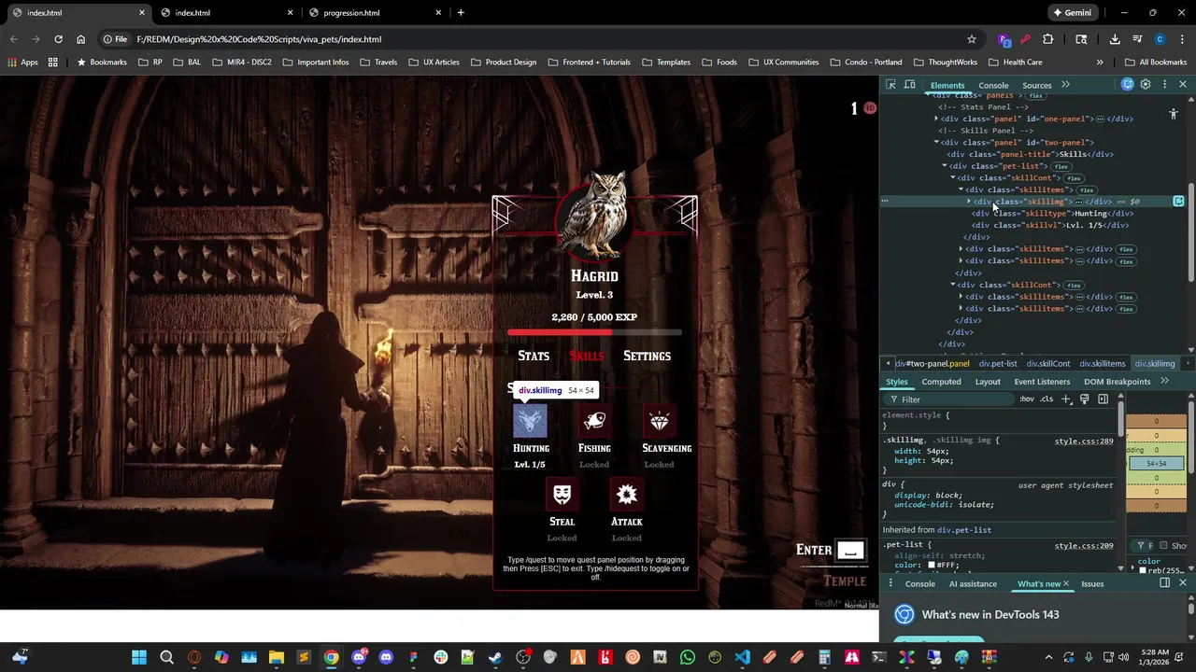Open the accessibility tree view button
Image resolution: width=1196 pixels, height=672 pixels.
(1174, 114)
